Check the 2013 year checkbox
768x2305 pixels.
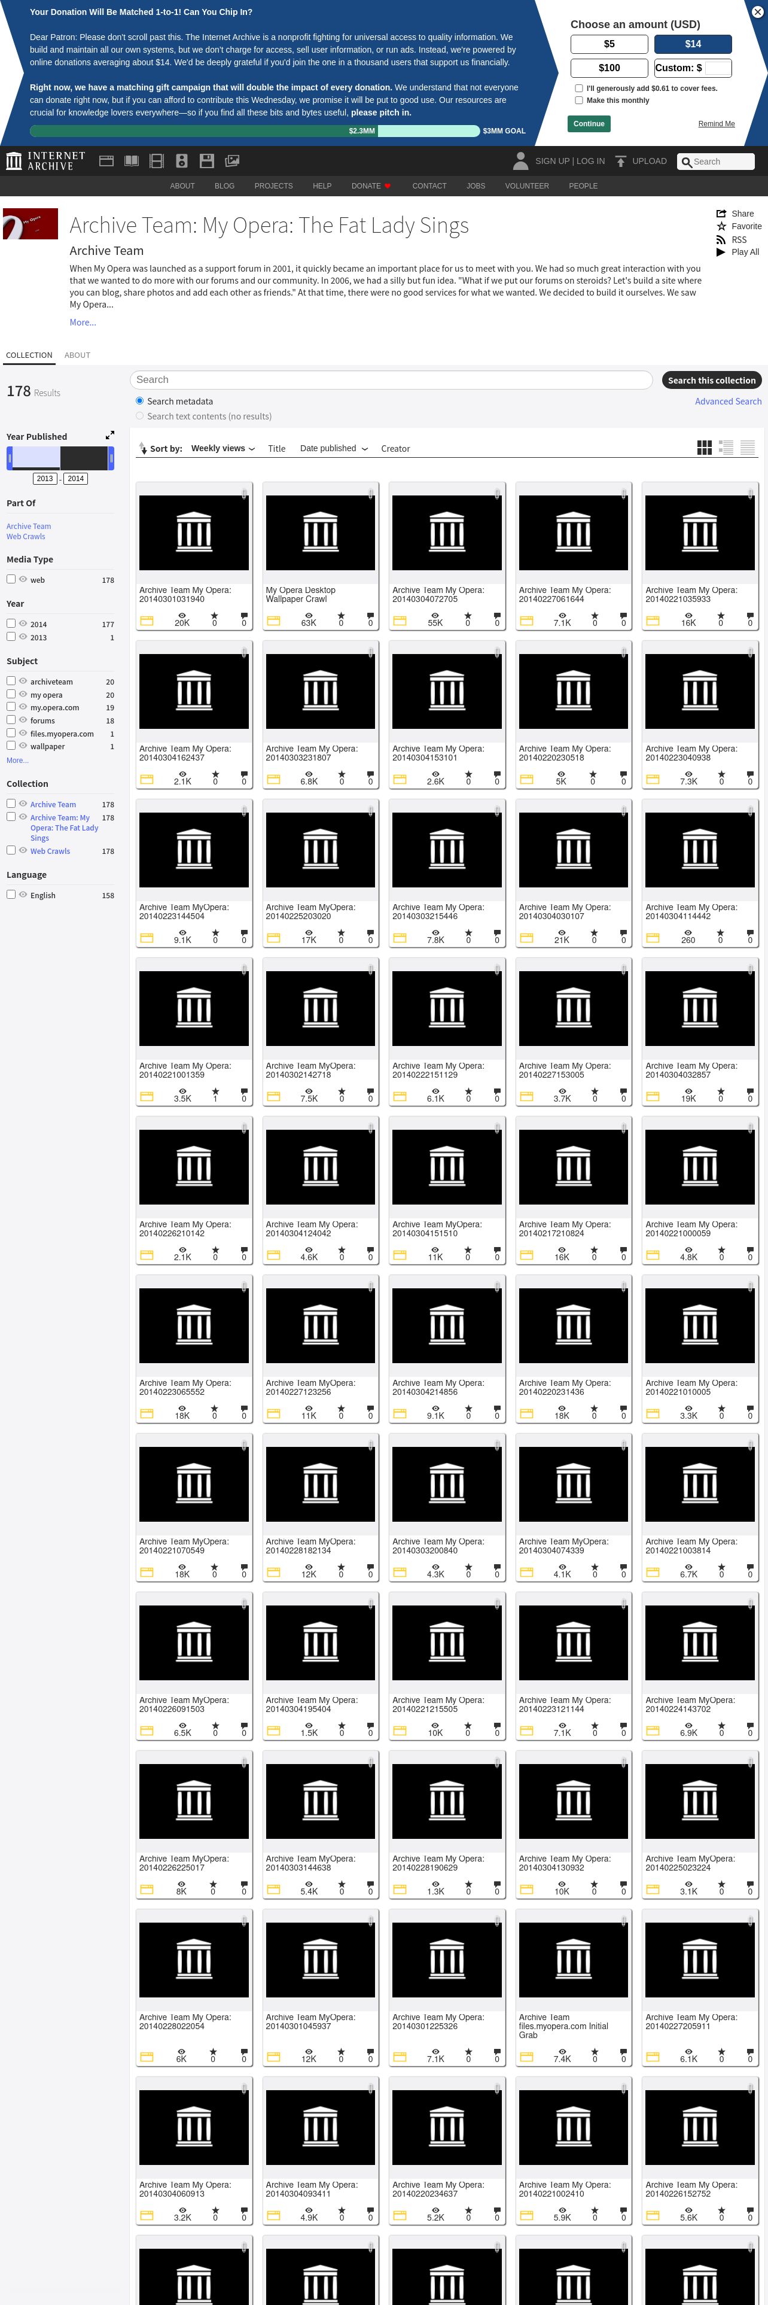click(11, 636)
